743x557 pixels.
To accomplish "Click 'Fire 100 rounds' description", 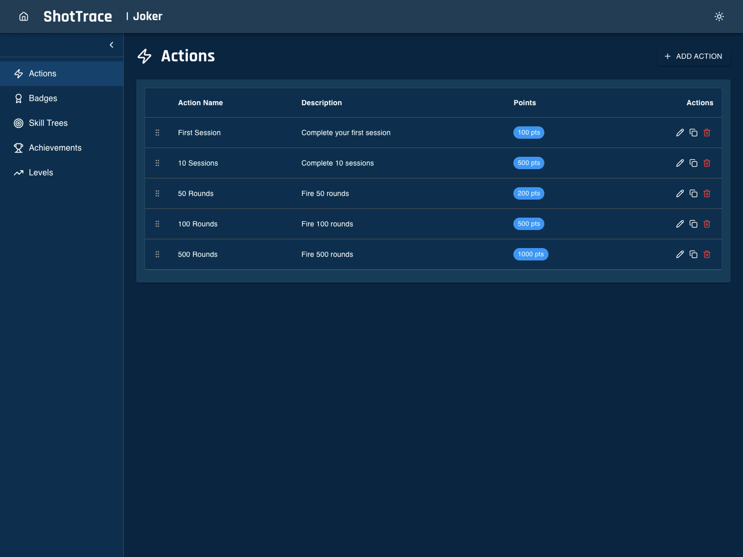I will [327, 224].
